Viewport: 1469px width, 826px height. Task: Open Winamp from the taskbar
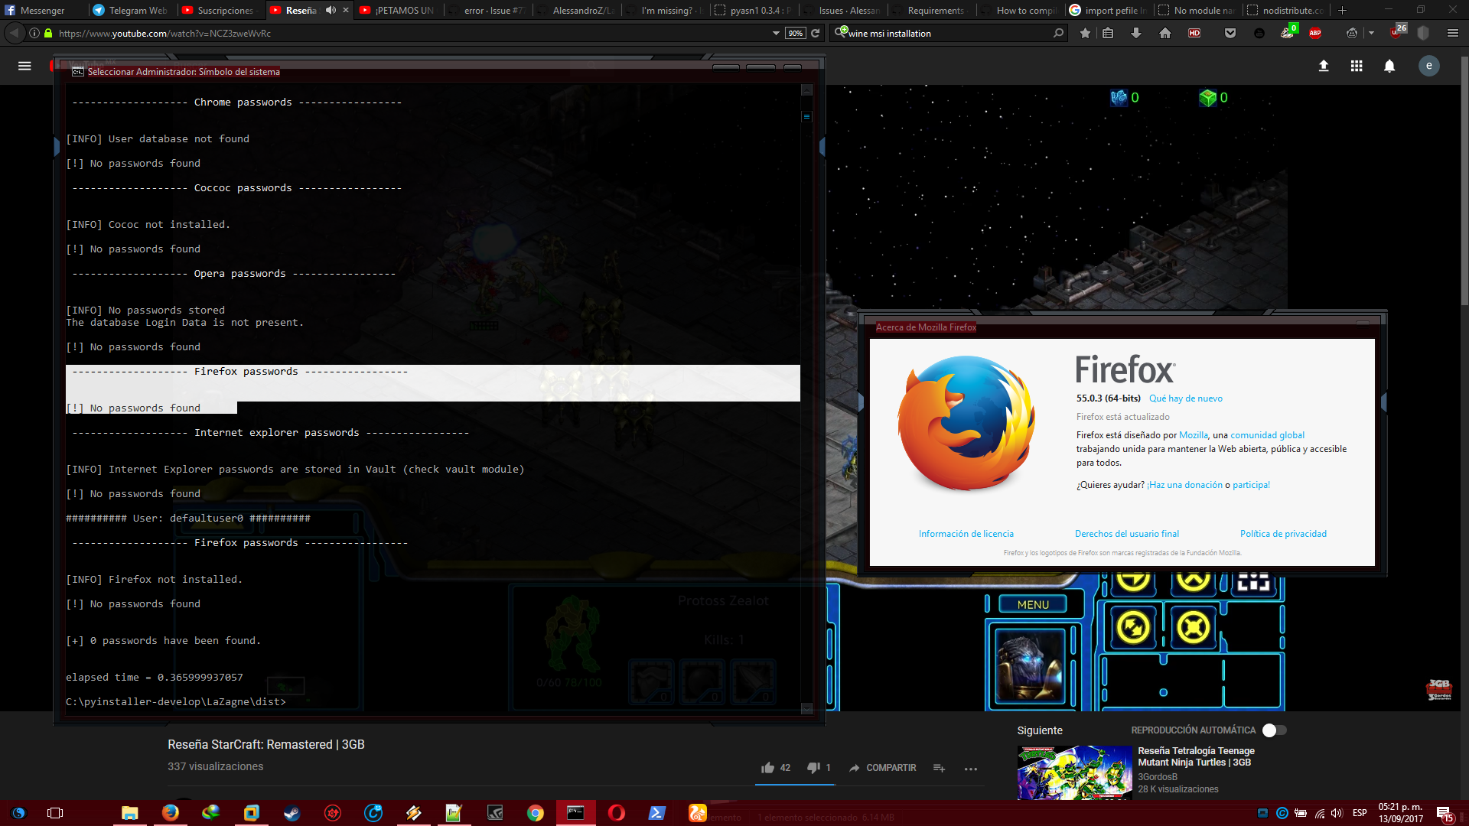(414, 813)
